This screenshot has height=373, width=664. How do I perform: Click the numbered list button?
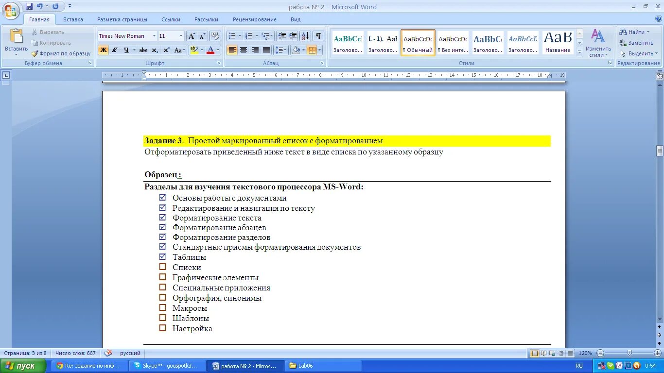click(249, 36)
